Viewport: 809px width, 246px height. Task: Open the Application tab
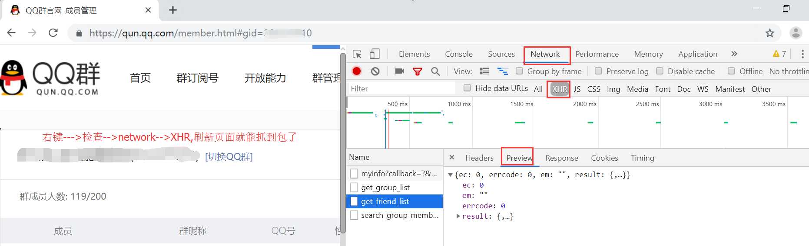[697, 54]
